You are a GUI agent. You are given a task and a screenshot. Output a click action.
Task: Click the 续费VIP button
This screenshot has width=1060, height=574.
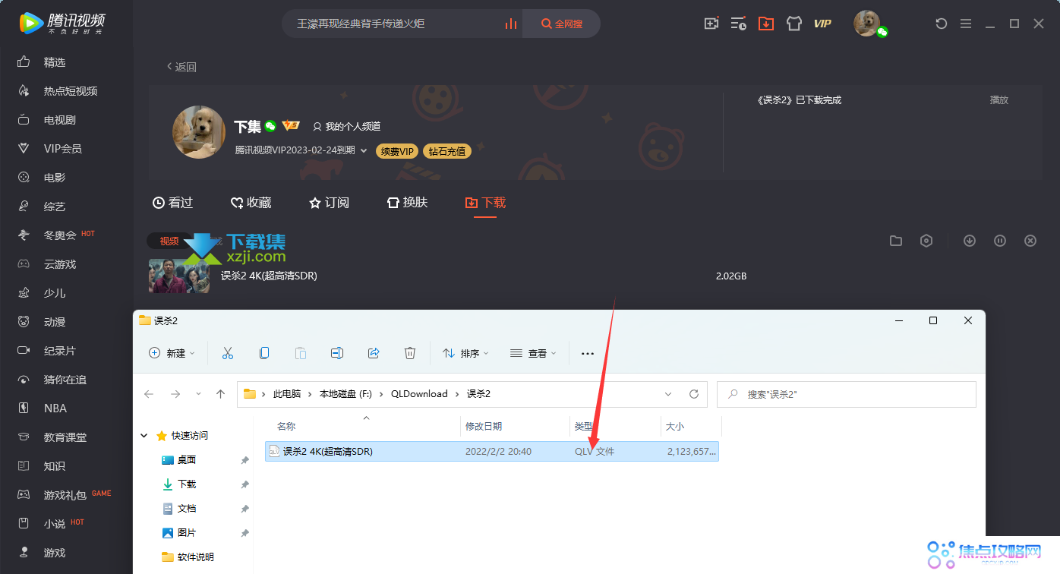[x=397, y=151]
